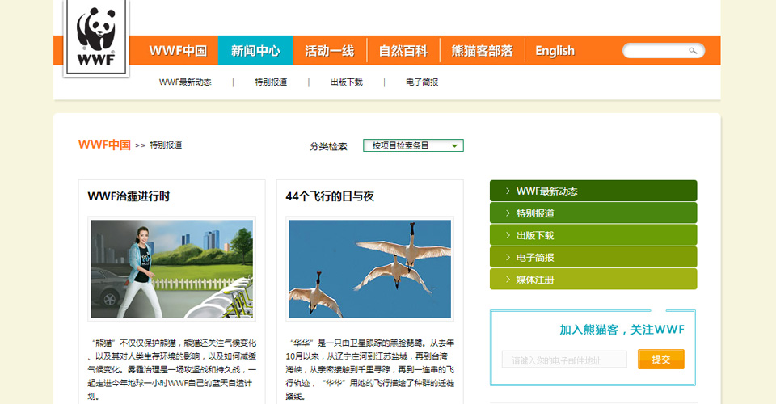Click the search magnifier icon
Viewport: 776px width, 404px height.
(x=693, y=50)
